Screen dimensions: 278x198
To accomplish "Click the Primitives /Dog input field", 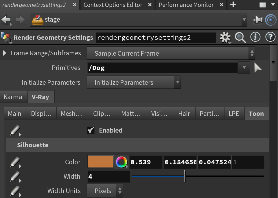I will 162,68.
